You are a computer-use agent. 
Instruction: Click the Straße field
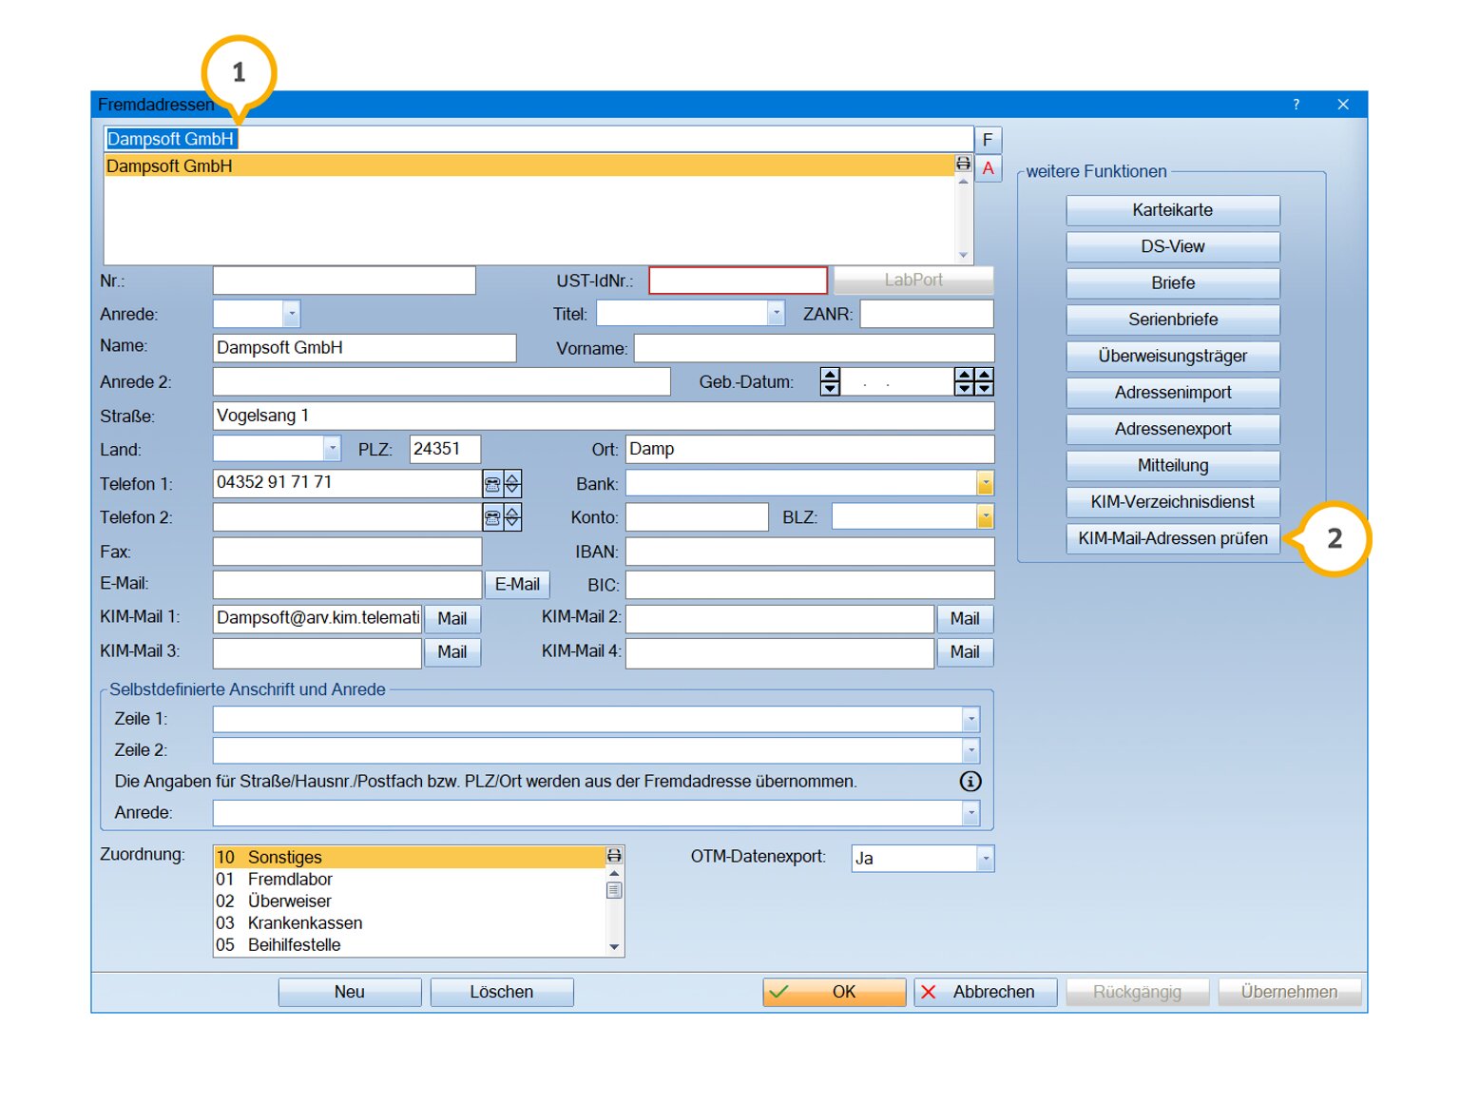tap(604, 416)
